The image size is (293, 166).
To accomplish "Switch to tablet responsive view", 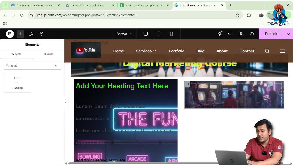I will 159,34.
